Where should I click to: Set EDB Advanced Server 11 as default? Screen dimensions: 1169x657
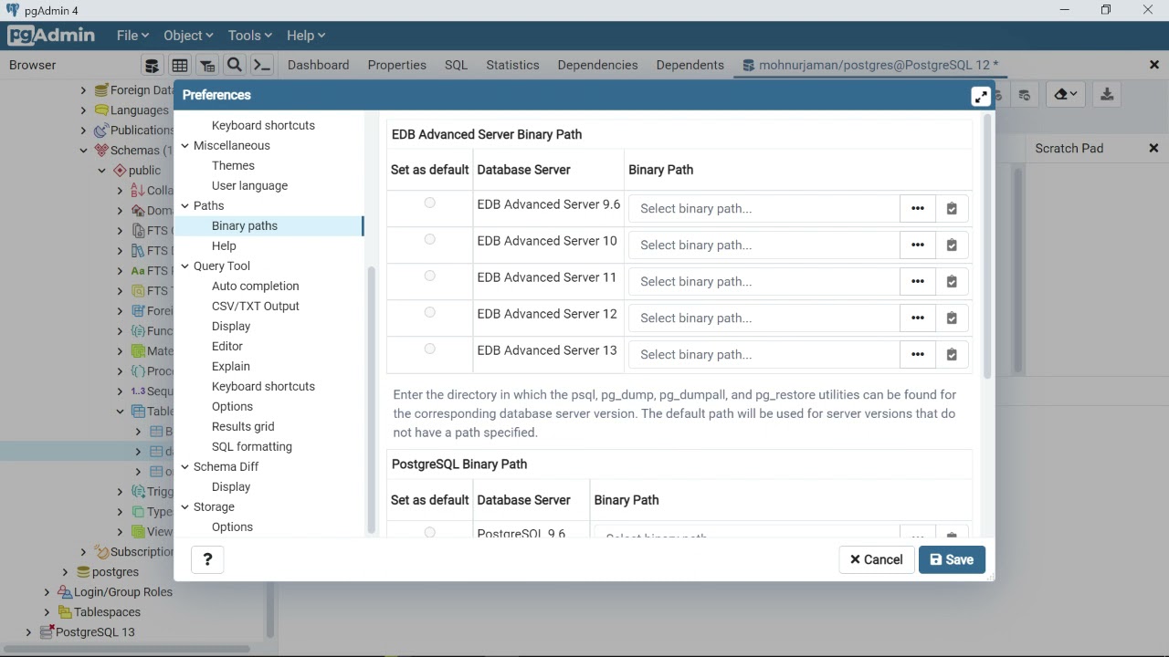click(x=430, y=276)
